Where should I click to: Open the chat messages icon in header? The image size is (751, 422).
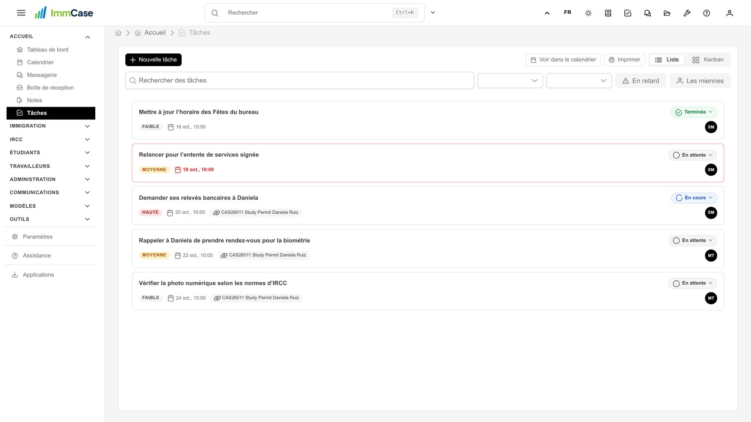click(x=647, y=13)
